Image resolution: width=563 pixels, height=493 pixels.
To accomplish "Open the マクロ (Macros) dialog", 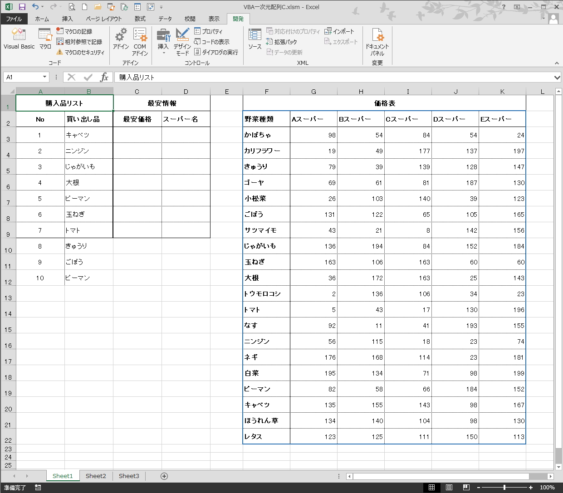I will [45, 39].
